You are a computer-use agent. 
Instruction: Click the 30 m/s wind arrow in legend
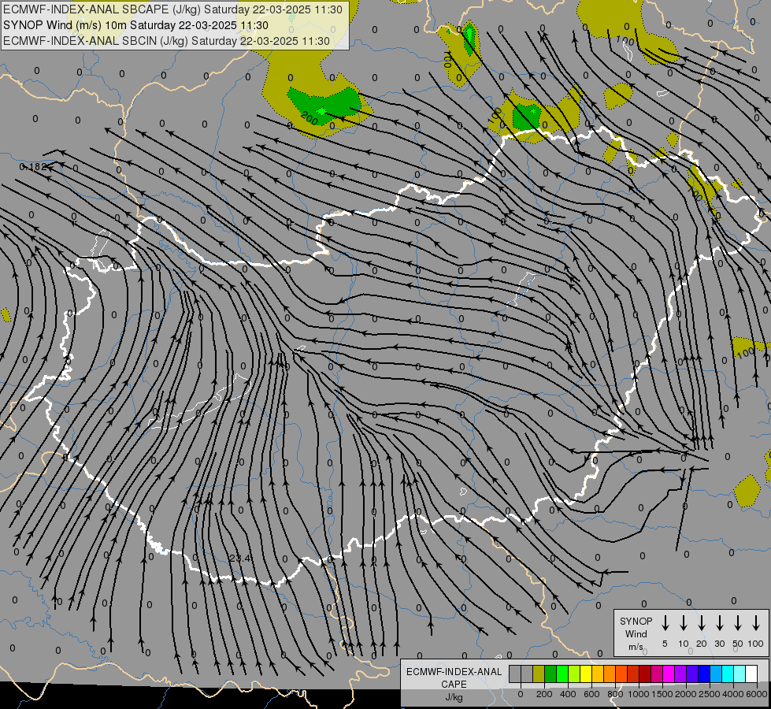coord(719,622)
